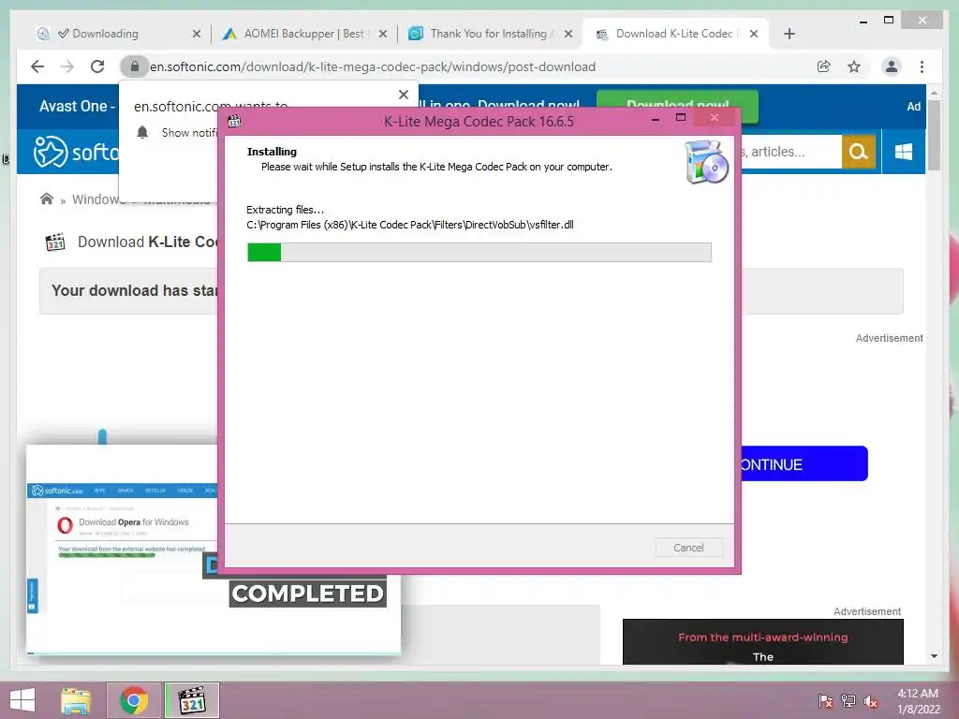This screenshot has width=959, height=719.
Task: Reload the page with the refresh icon
Action: point(97,66)
